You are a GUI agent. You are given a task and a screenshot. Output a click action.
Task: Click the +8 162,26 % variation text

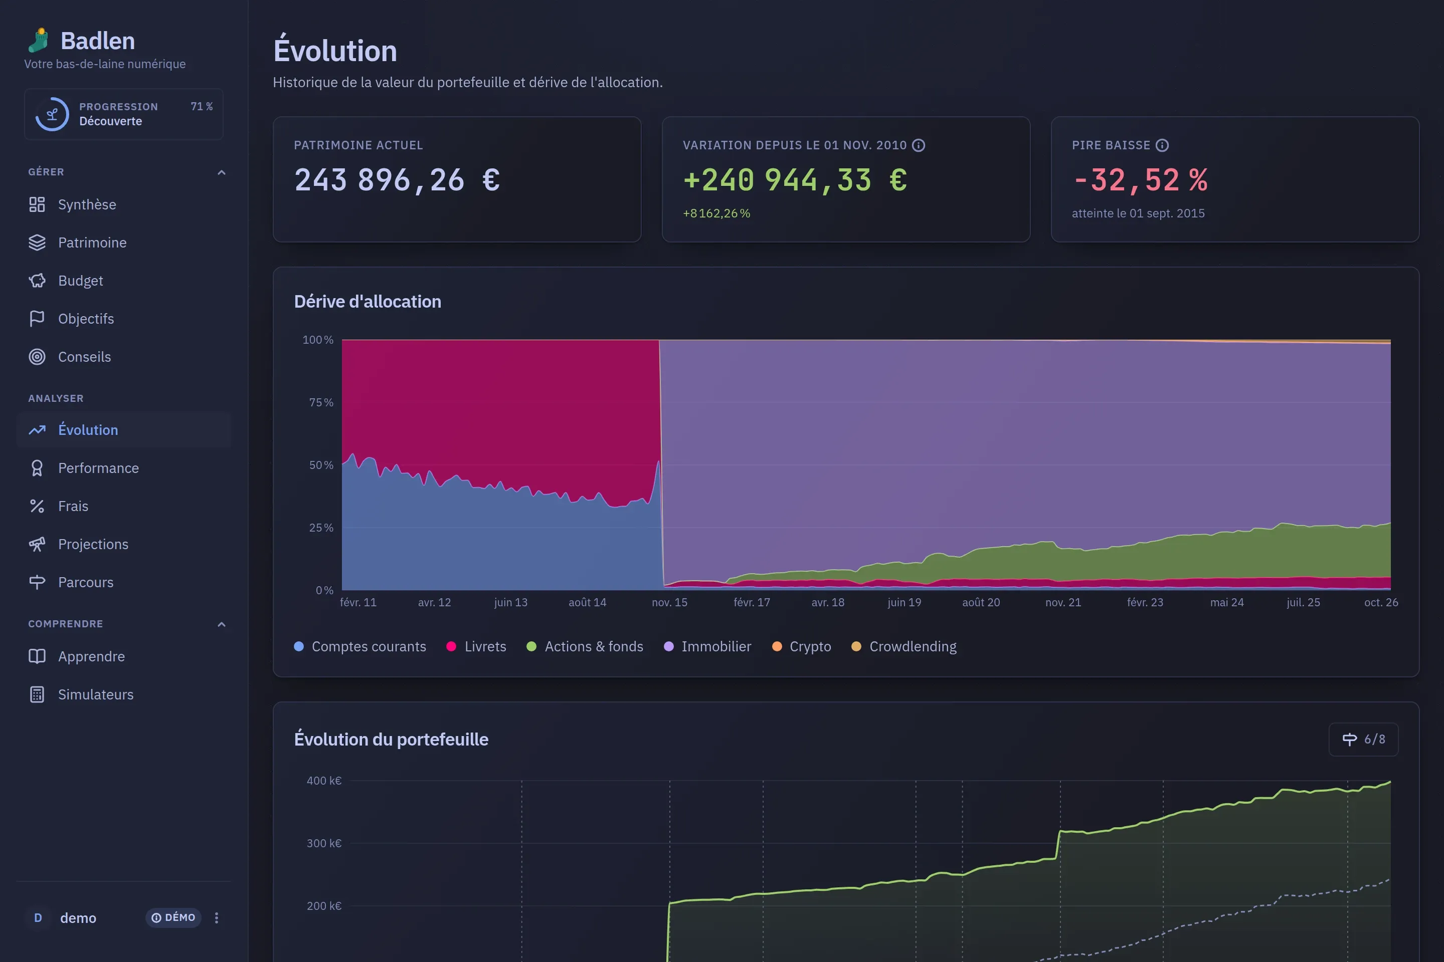point(716,213)
